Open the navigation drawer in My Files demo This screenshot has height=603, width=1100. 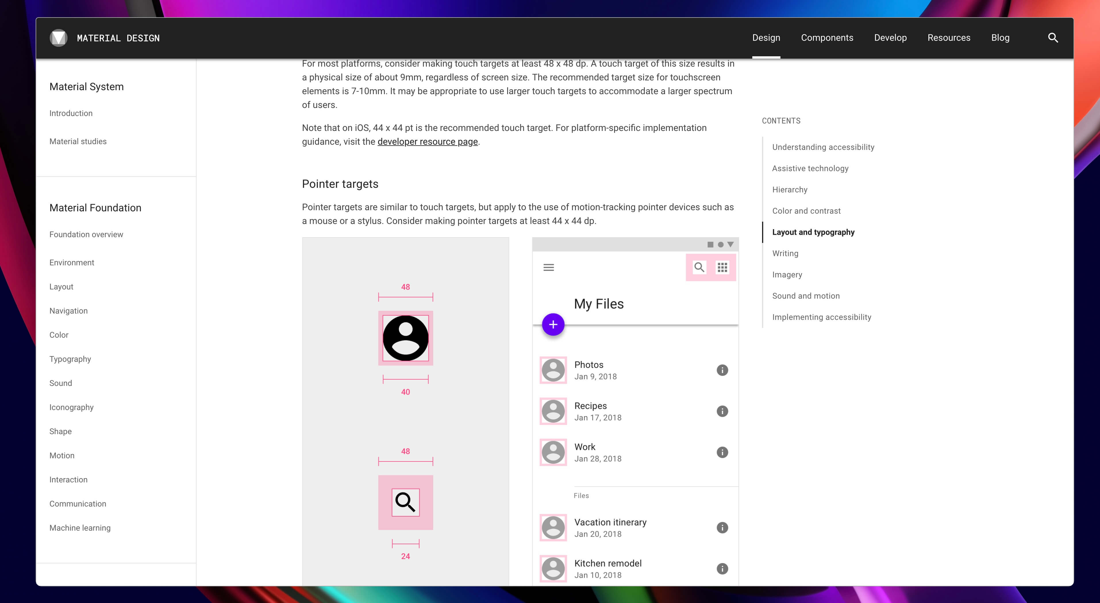(549, 267)
